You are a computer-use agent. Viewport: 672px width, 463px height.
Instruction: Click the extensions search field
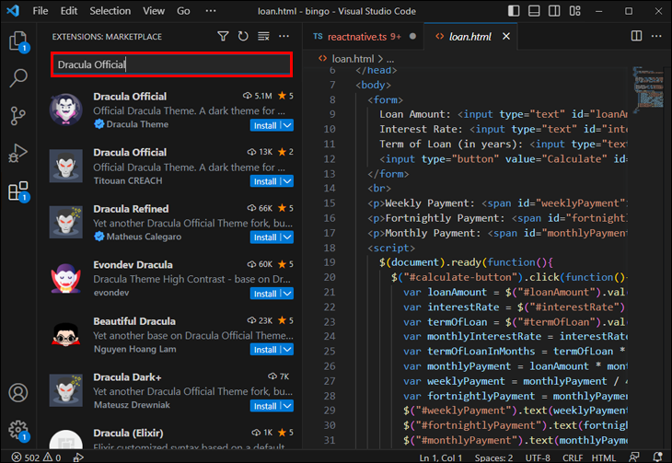click(x=172, y=64)
